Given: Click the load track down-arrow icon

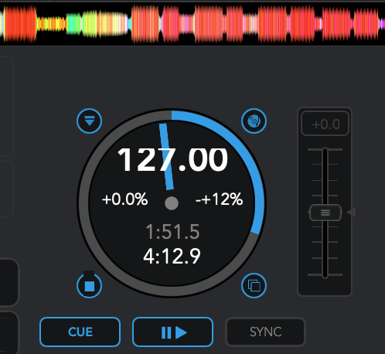Looking at the screenshot, I should point(89,121).
